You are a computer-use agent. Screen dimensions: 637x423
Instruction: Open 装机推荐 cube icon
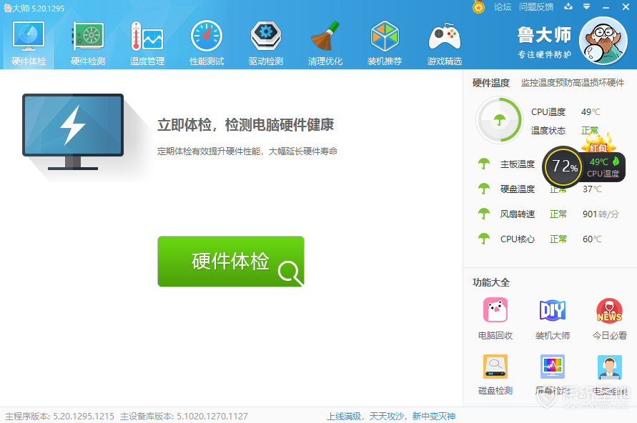pyautogui.click(x=385, y=44)
